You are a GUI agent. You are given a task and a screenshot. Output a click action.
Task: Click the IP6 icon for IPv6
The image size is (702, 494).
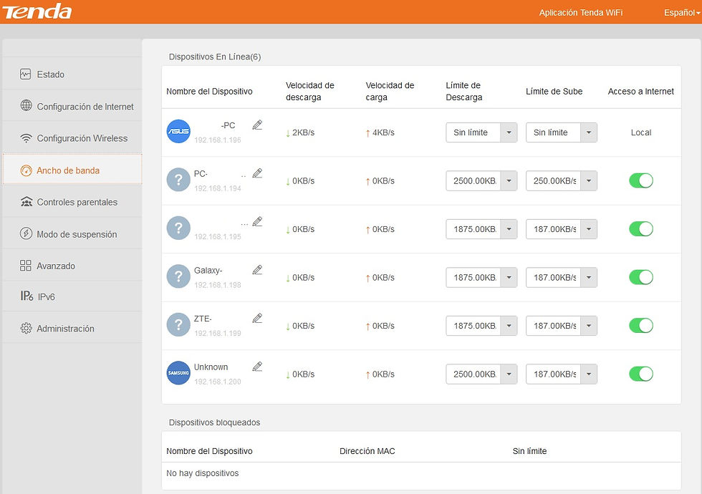point(27,296)
